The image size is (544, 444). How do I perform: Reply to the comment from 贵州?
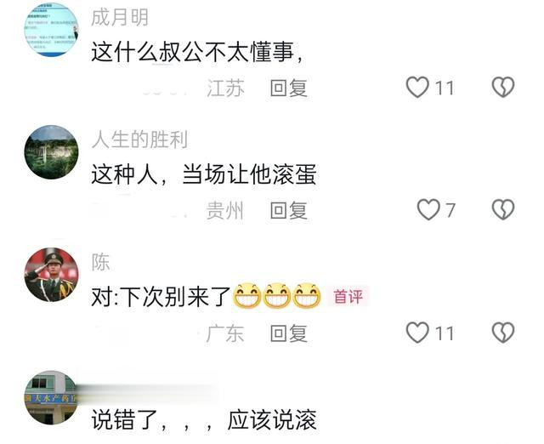pos(289,210)
